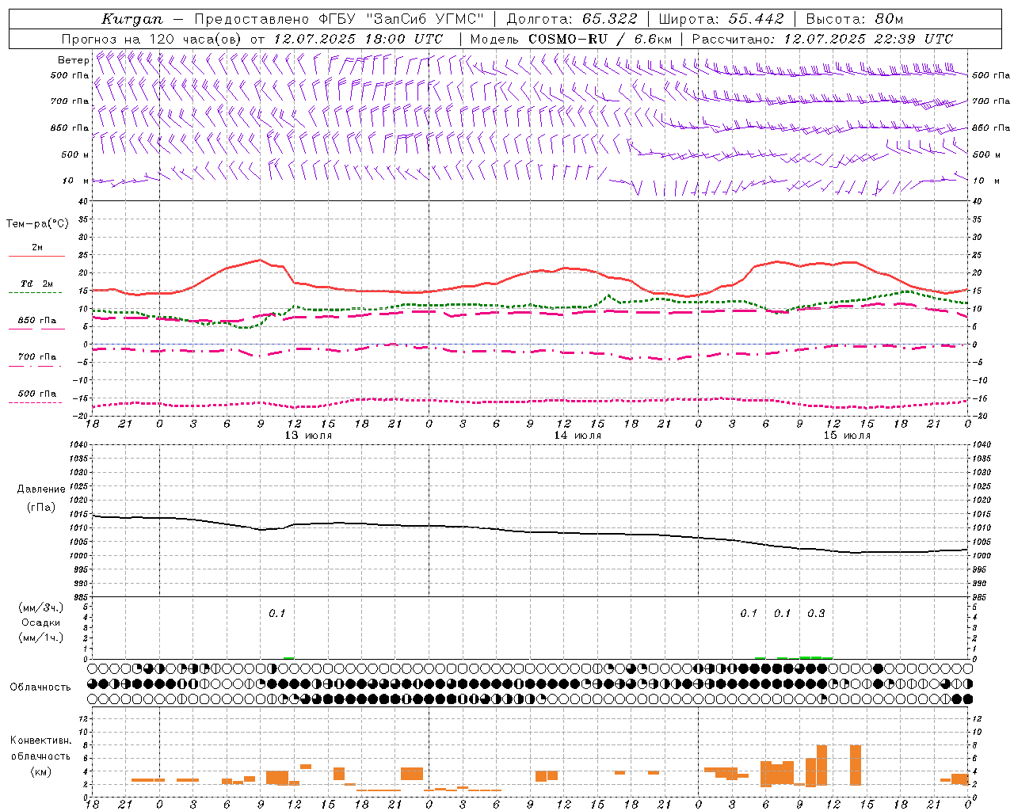Click the text "Предоставлено ФГБУ "ЗапСиб УГМС""
The width and height of the screenshot is (1014, 811).
(x=339, y=19)
